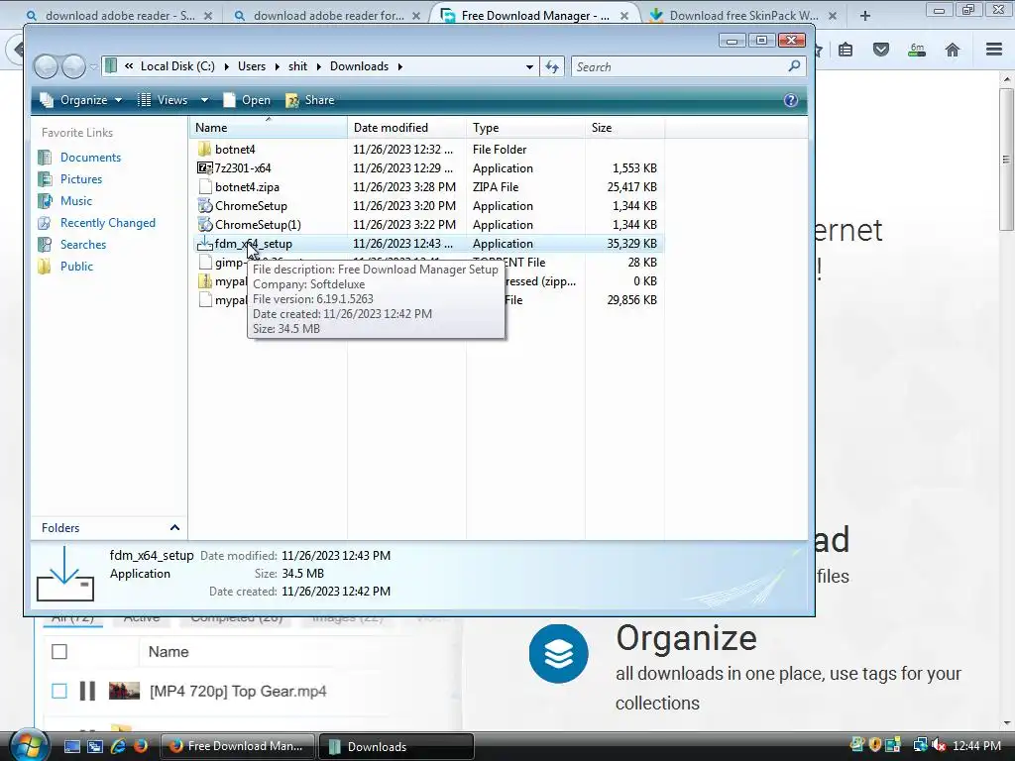Click Share in the Explorer toolbar
This screenshot has width=1015, height=761.
click(x=310, y=100)
